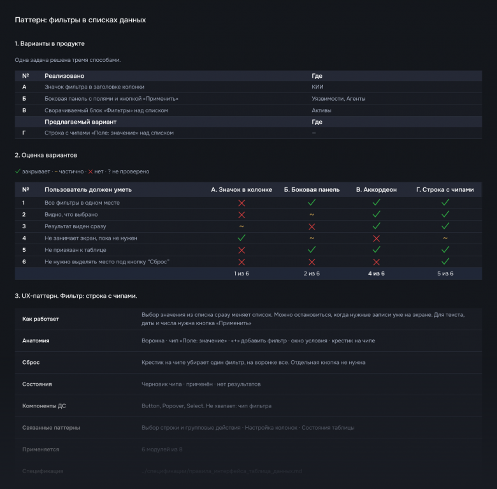Click the red cross for кнопку «Сброс» row under В. Аккордеон
Image resolution: width=497 pixels, height=489 pixels.
tap(376, 262)
